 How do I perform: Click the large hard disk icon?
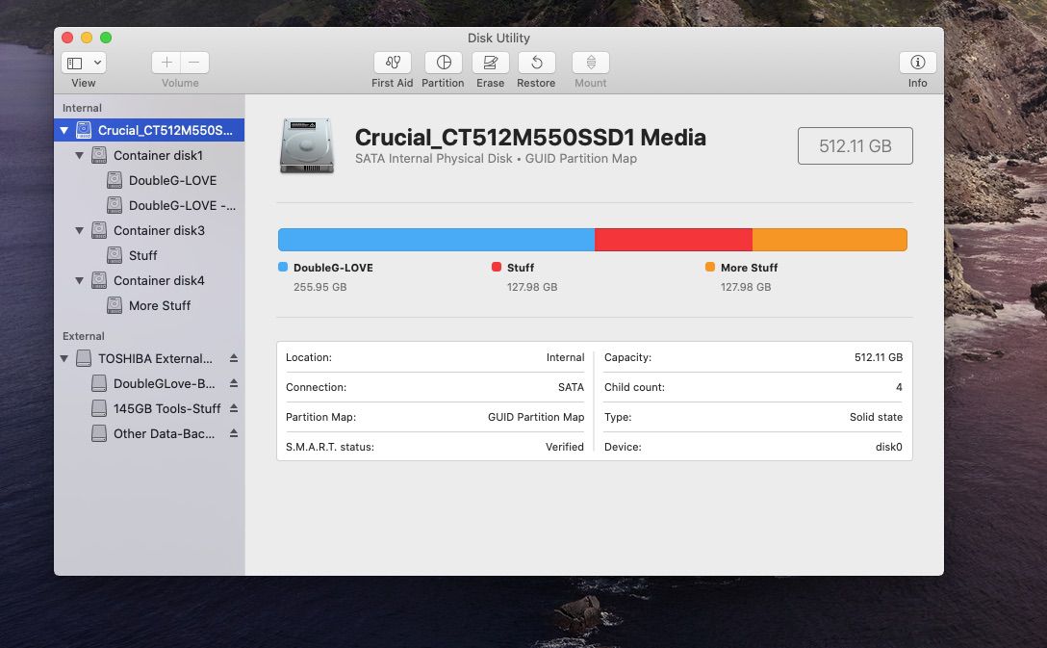coord(307,146)
